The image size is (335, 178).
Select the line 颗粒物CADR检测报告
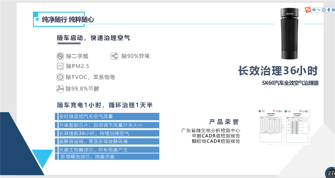coord(216,141)
